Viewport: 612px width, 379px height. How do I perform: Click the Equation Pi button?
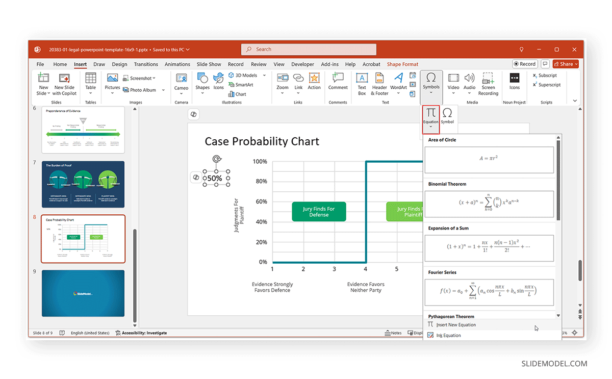(431, 119)
